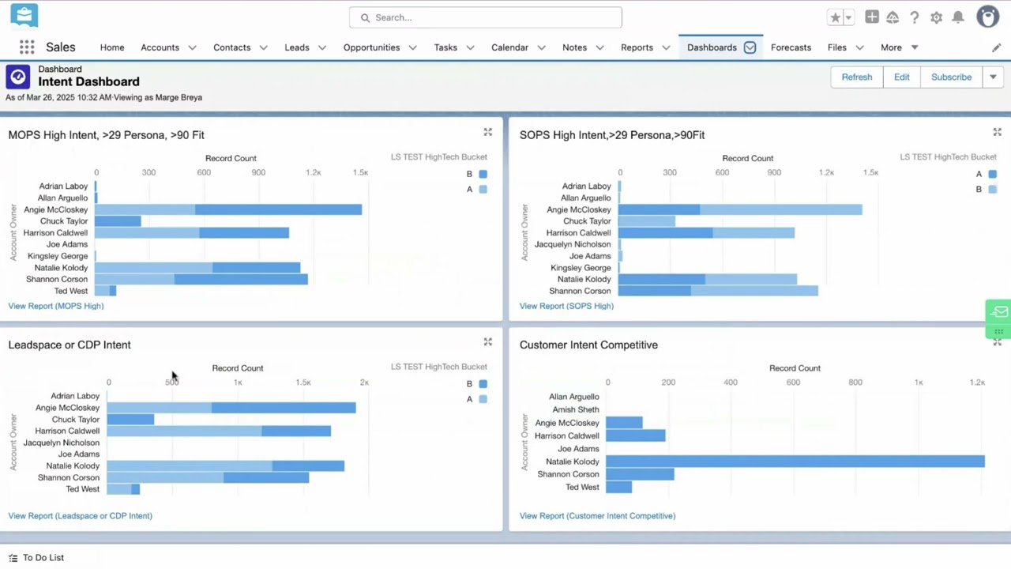
Task: Open the user profile avatar
Action: click(987, 17)
